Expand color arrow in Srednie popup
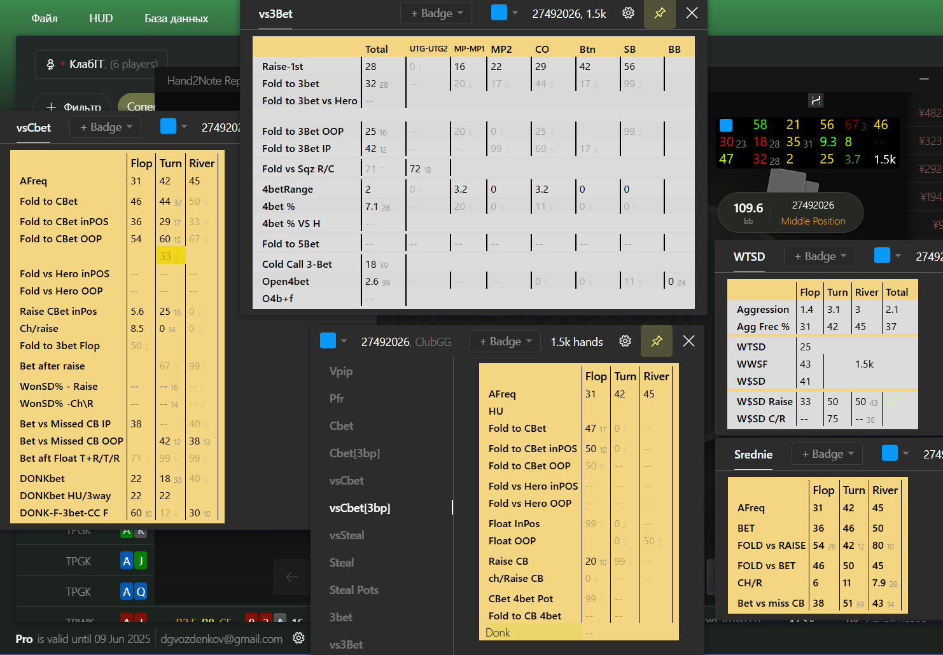943x655 pixels. 906,453
